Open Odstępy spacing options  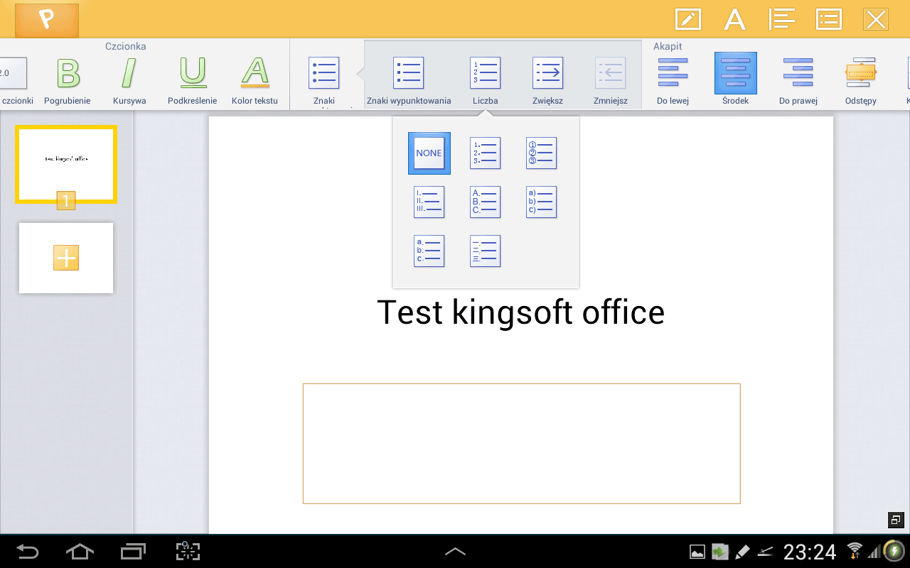click(x=860, y=80)
